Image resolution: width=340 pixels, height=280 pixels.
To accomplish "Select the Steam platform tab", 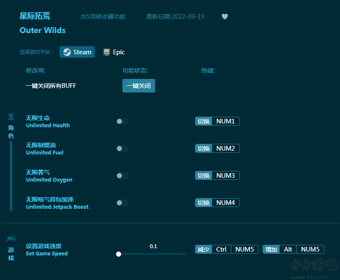I will pos(77,52).
